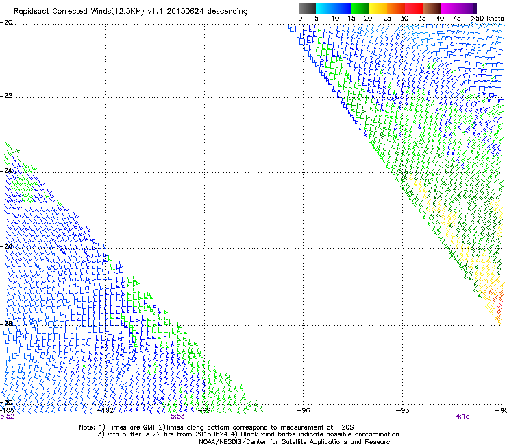Click the latitude axis label '-22'
This screenshot has width=507, height=446.
pos(6,96)
